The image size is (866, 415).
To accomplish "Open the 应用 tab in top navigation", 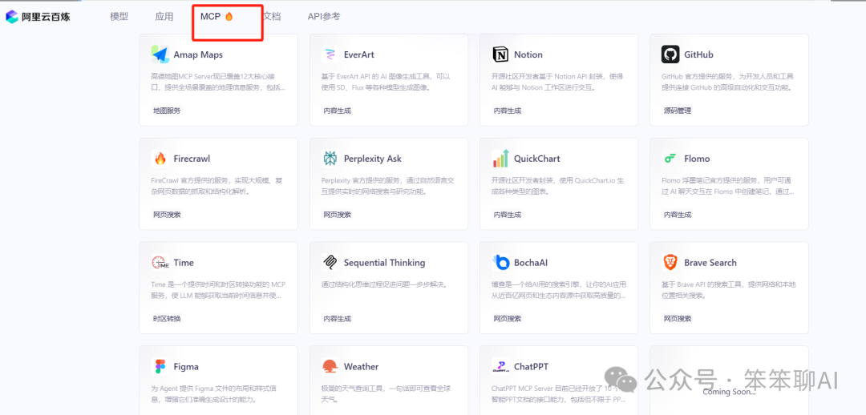I will pyautogui.click(x=164, y=17).
